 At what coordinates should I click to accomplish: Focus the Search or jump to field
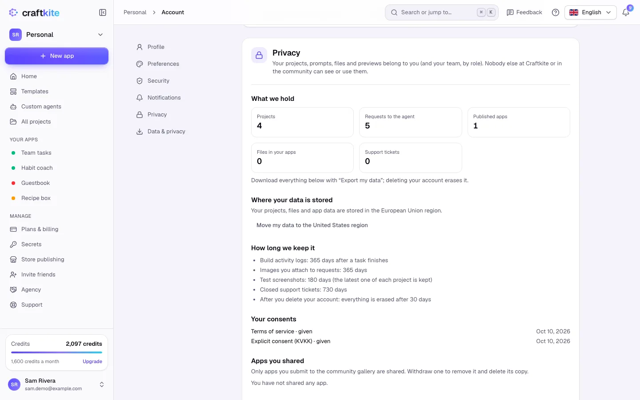[441, 12]
